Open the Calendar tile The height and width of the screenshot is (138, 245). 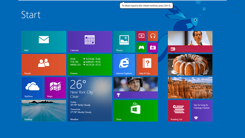point(90,42)
